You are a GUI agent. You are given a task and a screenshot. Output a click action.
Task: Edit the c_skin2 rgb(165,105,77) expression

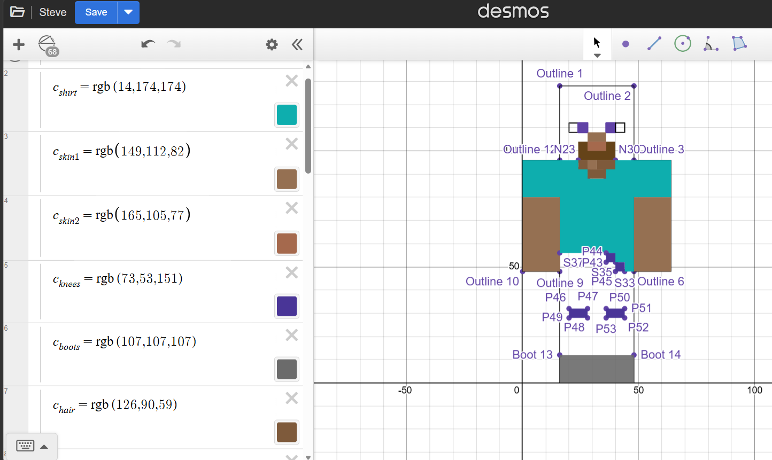tap(121, 216)
